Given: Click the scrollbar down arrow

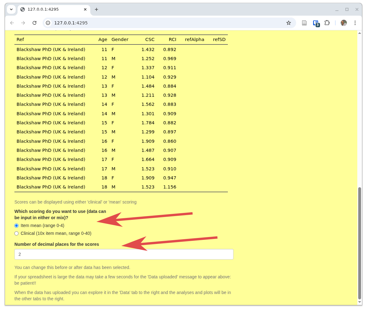Looking at the screenshot, I should pyautogui.click(x=359, y=302).
